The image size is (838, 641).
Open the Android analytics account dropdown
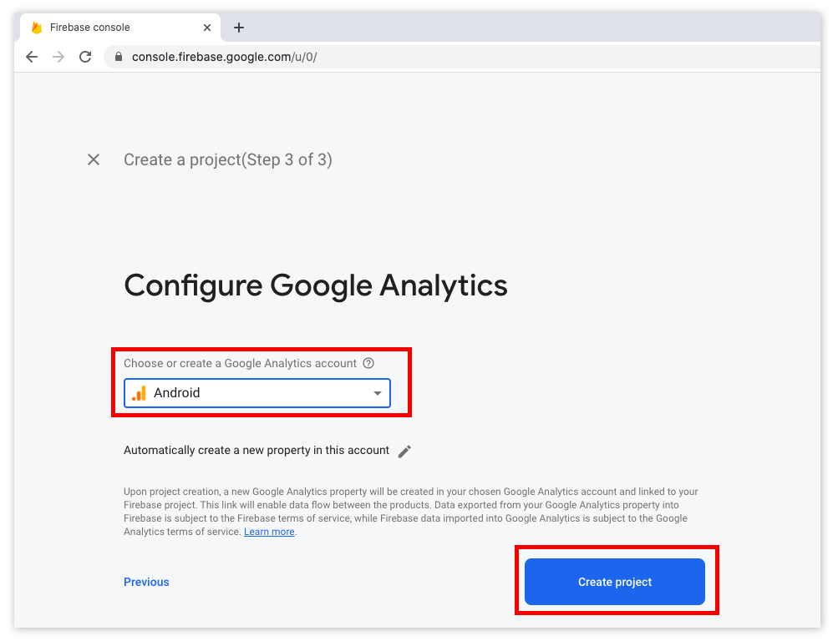(257, 393)
